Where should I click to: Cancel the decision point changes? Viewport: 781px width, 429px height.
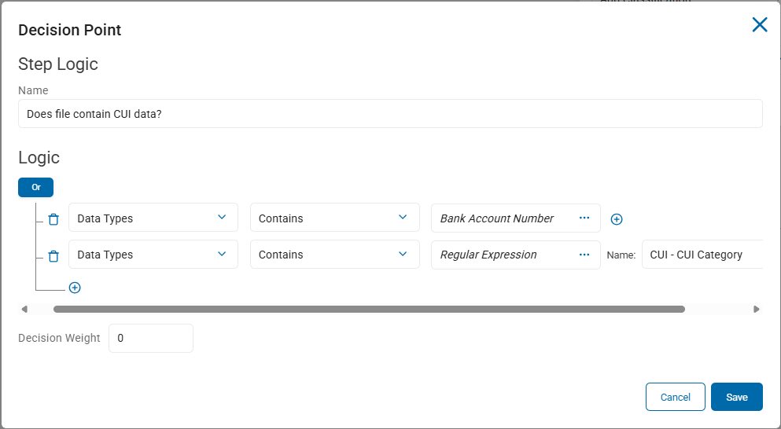(x=676, y=397)
